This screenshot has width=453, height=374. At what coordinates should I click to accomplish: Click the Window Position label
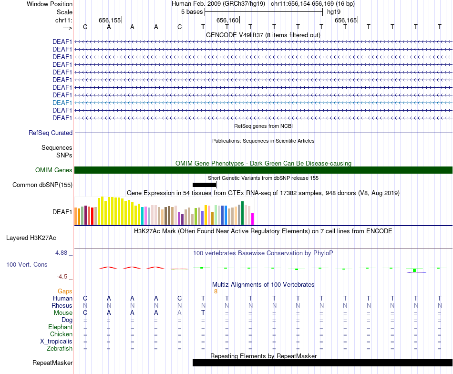pyautogui.click(x=50, y=4)
